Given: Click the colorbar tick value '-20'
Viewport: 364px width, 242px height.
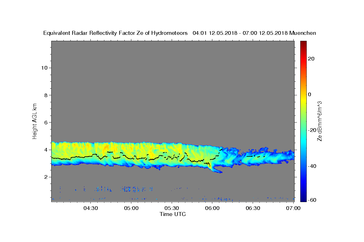Looking at the screenshot, I should tap(312, 130).
